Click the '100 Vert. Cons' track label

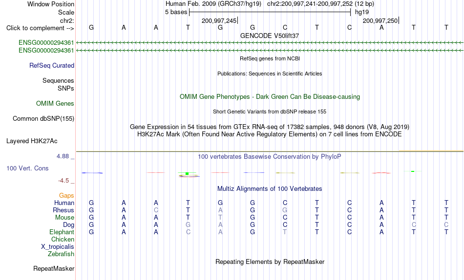tap(27, 168)
